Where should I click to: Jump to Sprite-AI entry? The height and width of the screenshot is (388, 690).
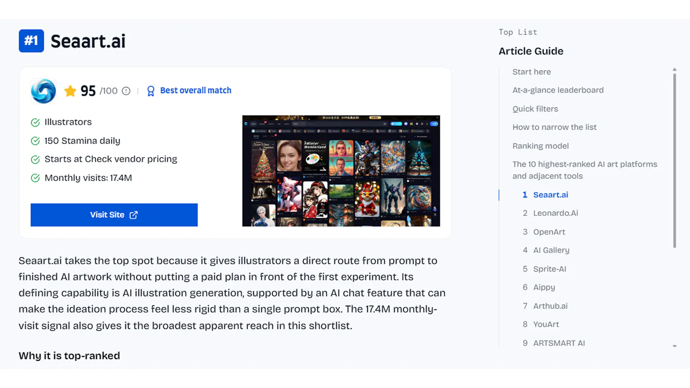[550, 269]
